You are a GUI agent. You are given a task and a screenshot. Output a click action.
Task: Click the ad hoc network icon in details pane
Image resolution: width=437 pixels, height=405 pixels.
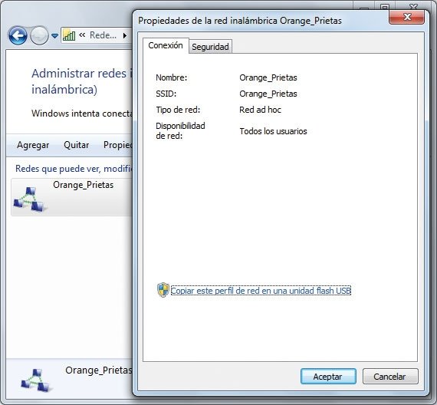(37, 380)
